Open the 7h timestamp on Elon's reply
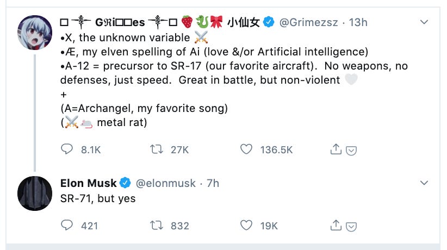Screen dimensions: 447x250 [213, 183]
